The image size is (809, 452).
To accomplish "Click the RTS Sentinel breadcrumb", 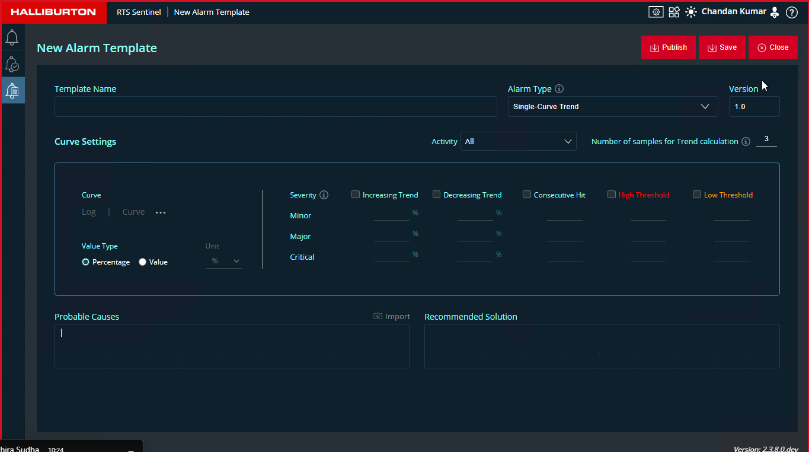I will tap(139, 12).
